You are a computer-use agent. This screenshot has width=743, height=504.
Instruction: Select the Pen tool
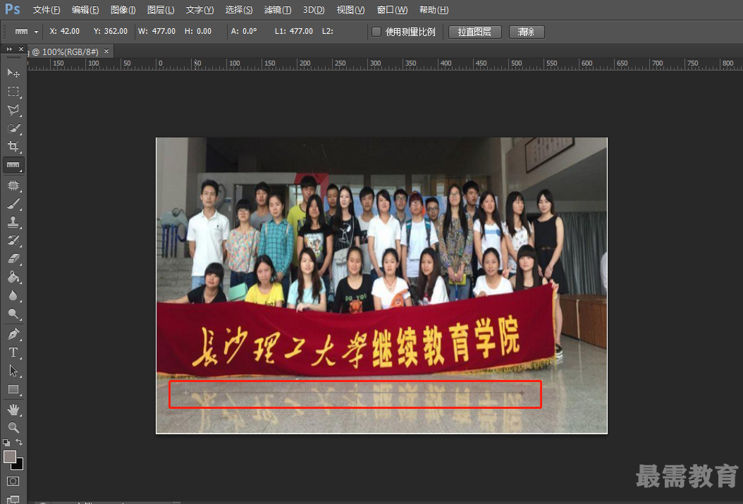click(x=13, y=334)
